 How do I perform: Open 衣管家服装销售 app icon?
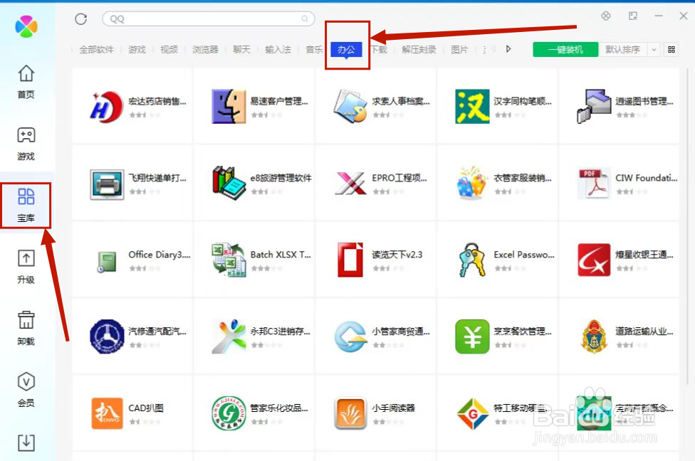[x=471, y=183]
